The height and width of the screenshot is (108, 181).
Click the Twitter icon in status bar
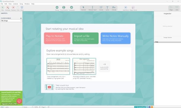(x=147, y=107)
